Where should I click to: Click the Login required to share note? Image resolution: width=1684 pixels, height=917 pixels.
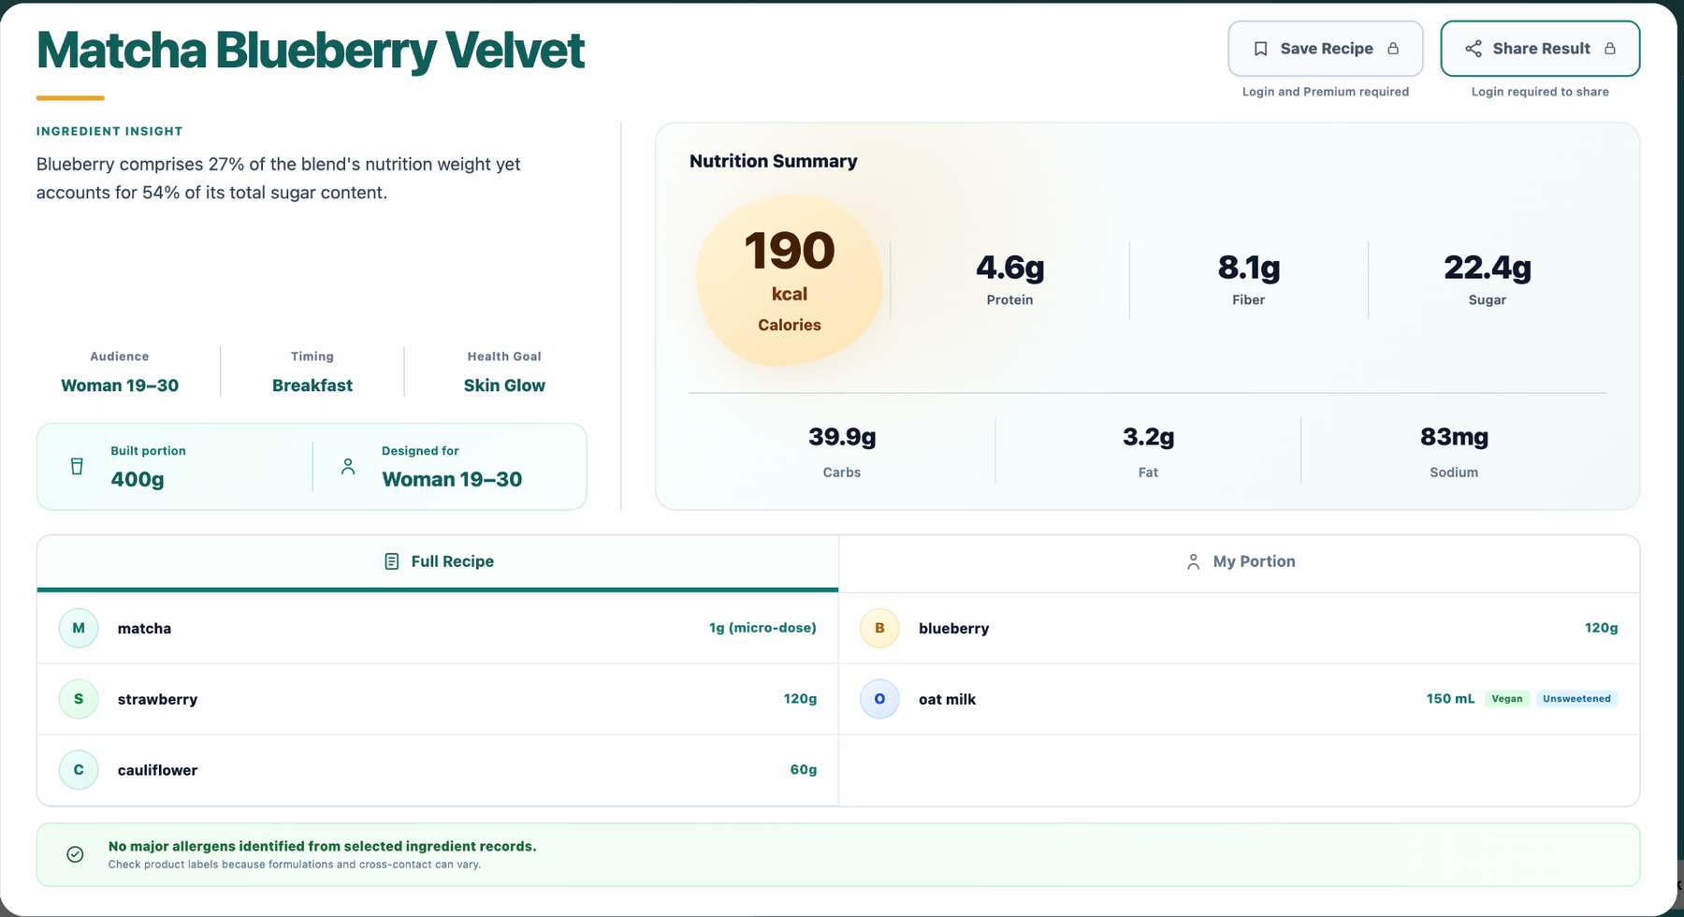pyautogui.click(x=1540, y=92)
